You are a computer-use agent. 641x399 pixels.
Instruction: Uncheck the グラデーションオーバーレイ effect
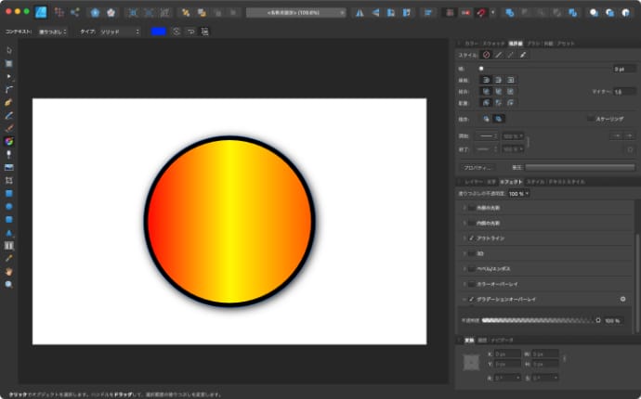(x=472, y=300)
